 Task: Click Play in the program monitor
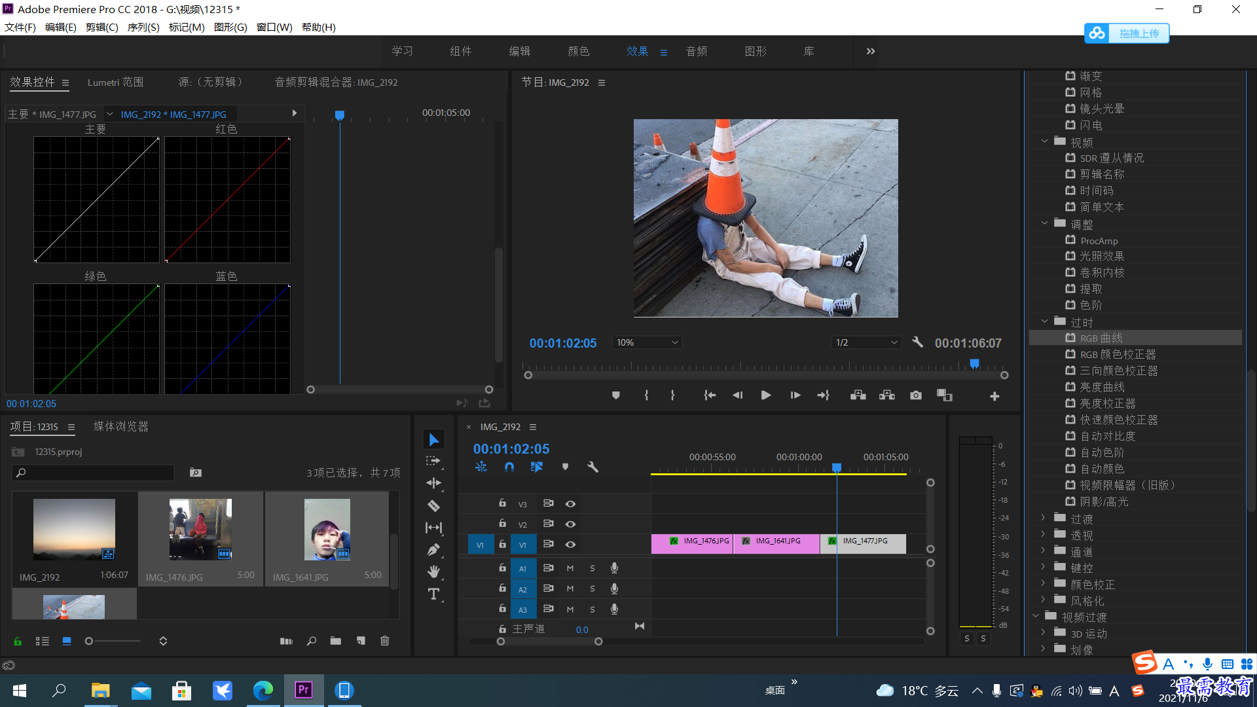[x=766, y=395]
